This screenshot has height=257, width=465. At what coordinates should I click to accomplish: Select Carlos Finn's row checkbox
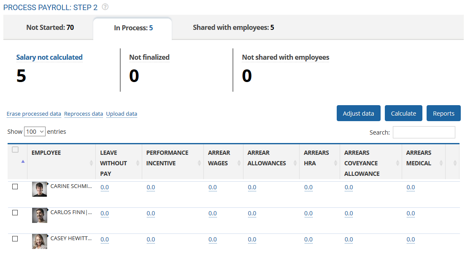[x=15, y=213]
